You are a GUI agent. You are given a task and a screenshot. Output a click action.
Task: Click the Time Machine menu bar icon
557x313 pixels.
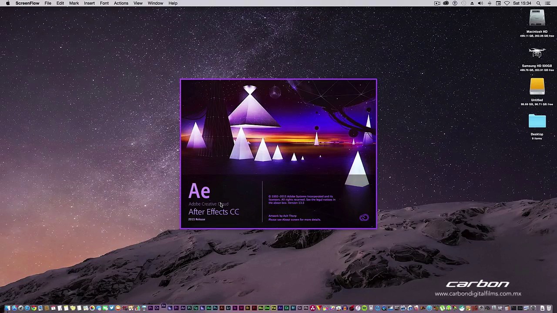coord(463,3)
